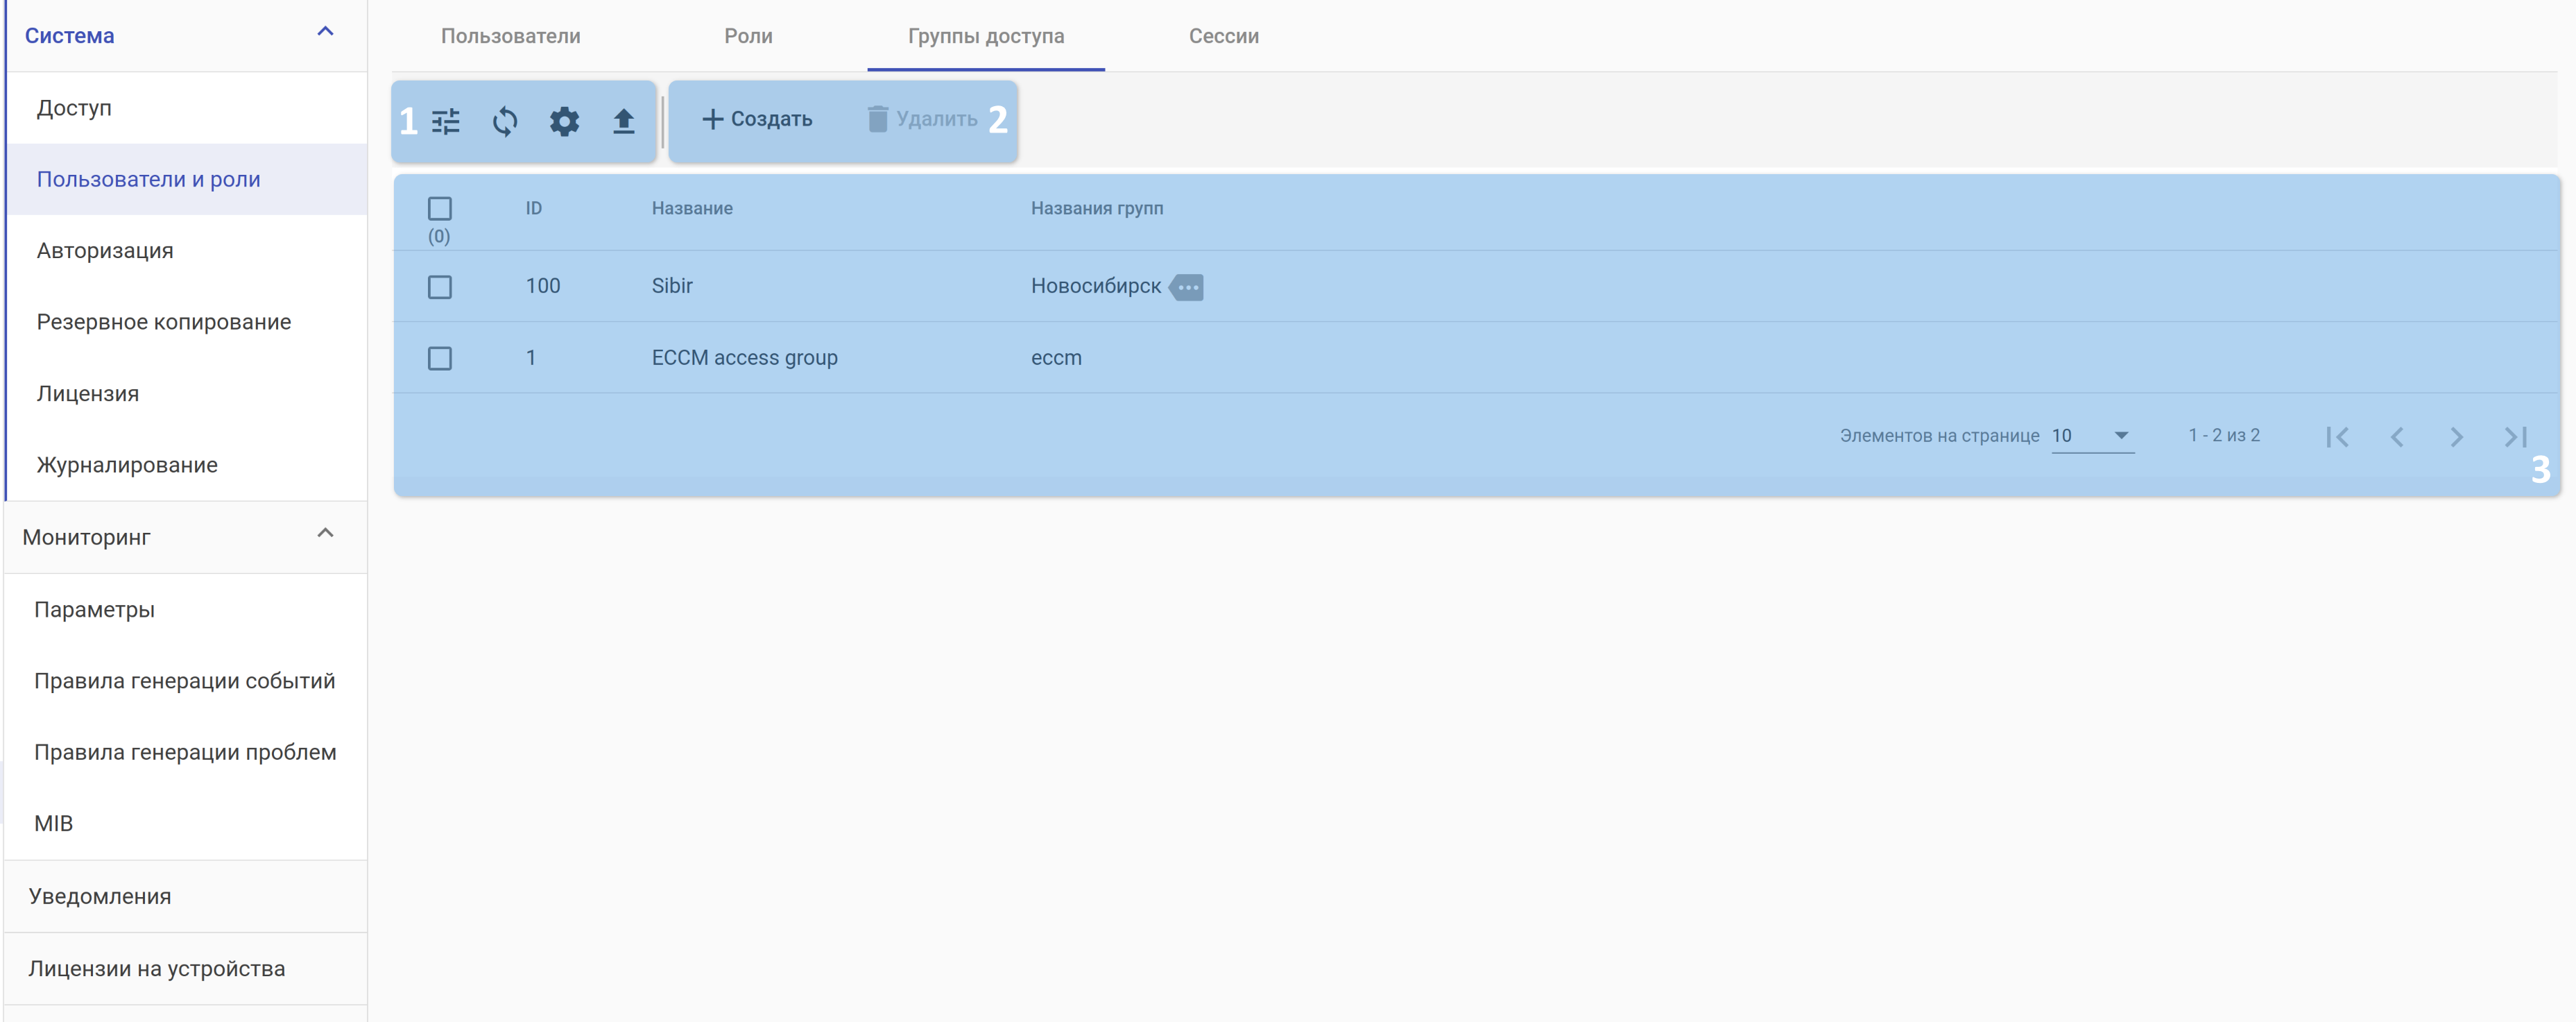Sort by the Название column header
2576x1022 pixels.
(692, 208)
